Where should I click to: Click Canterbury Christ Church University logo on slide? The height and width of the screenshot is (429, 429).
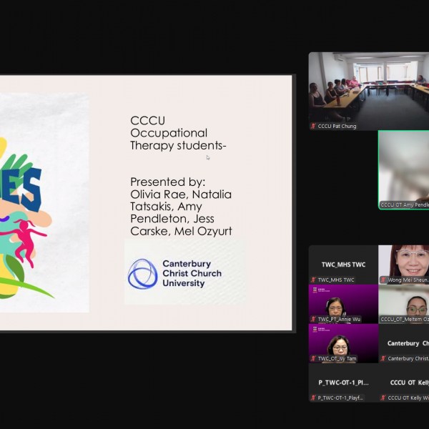[174, 274]
